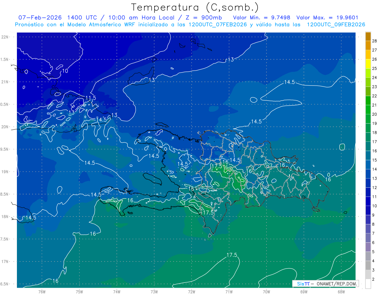The image size is (383, 296).
Task: Pick the orange swatch between 27 and 28
Action: pos(368,45)
